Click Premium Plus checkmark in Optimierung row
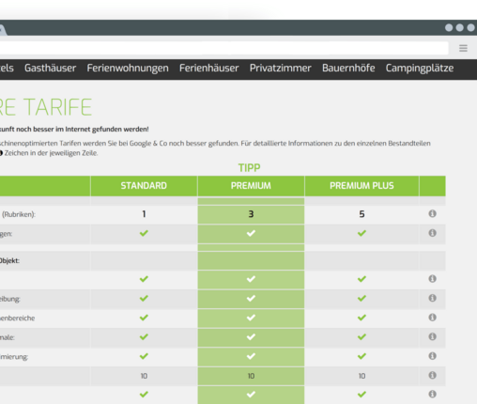Viewport: 477px width, 404px height. [362, 356]
